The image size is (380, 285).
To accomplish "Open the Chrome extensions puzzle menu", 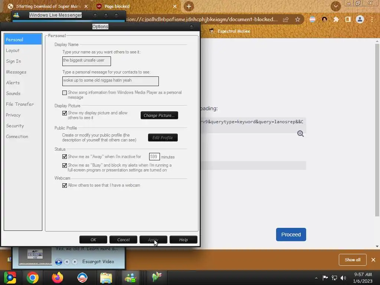I will click(x=336, y=19).
